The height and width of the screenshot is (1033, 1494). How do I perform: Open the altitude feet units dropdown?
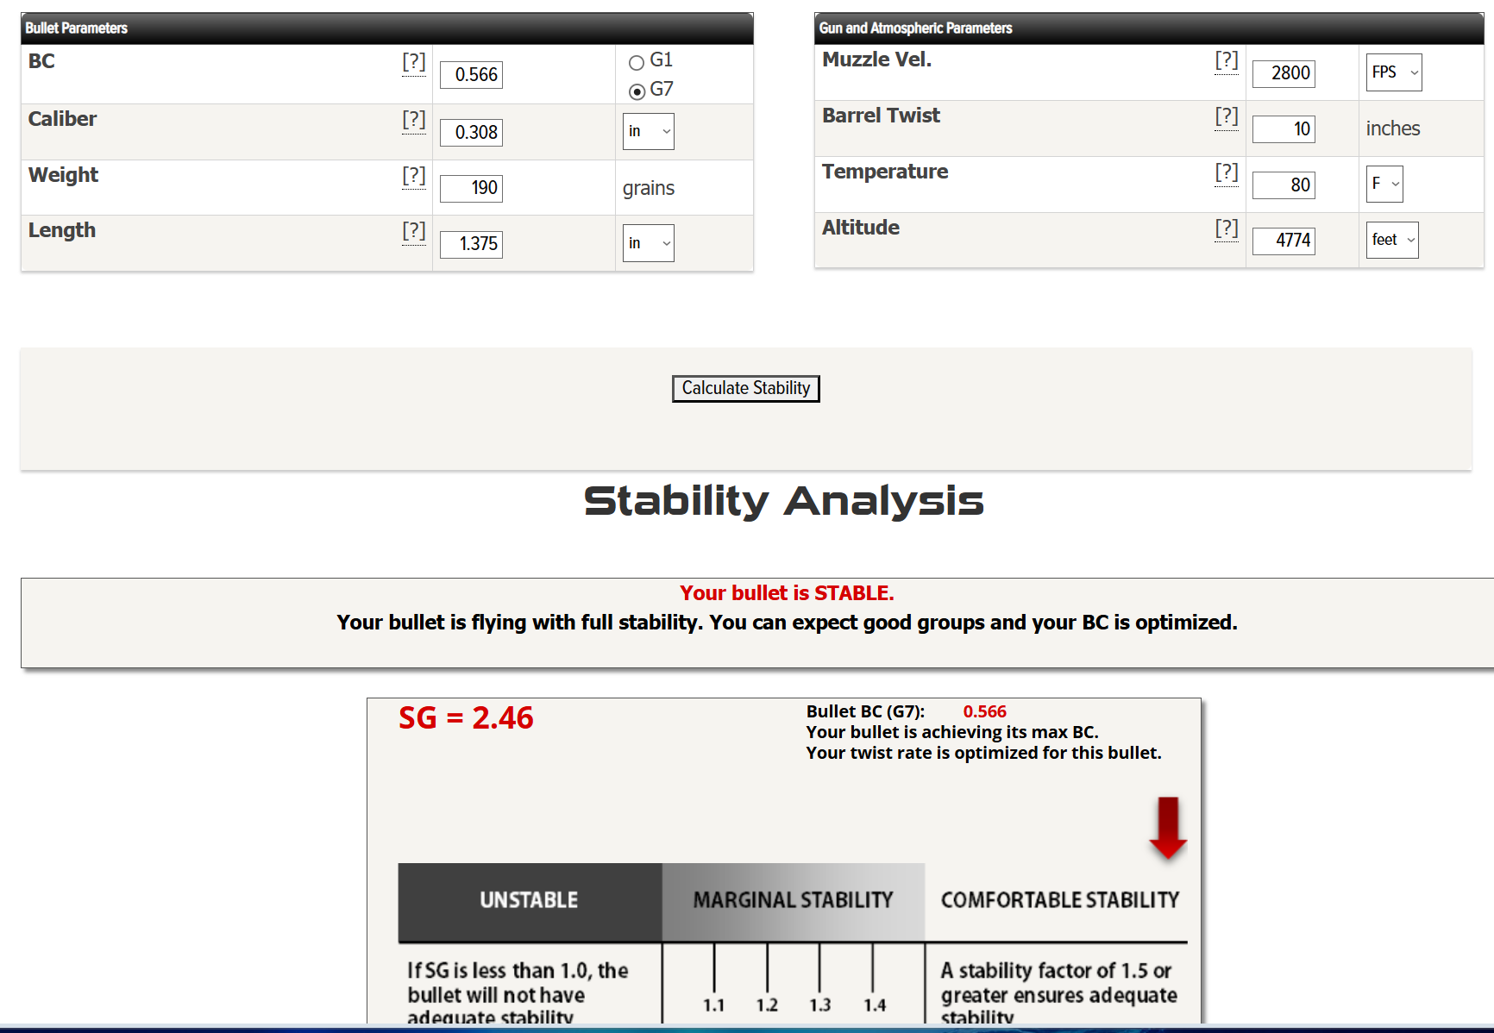click(1392, 240)
